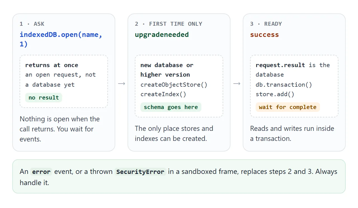Viewport: 358px width, 208px height.
Task: Click the bold "new database or higher version" text
Action: point(167,70)
